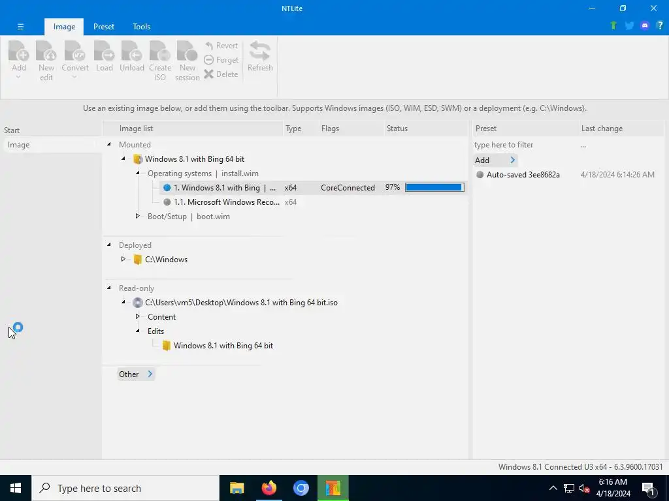Screen dimensions: 669x501
Task: Open the NTLite taskbar icon
Action: 333,488
